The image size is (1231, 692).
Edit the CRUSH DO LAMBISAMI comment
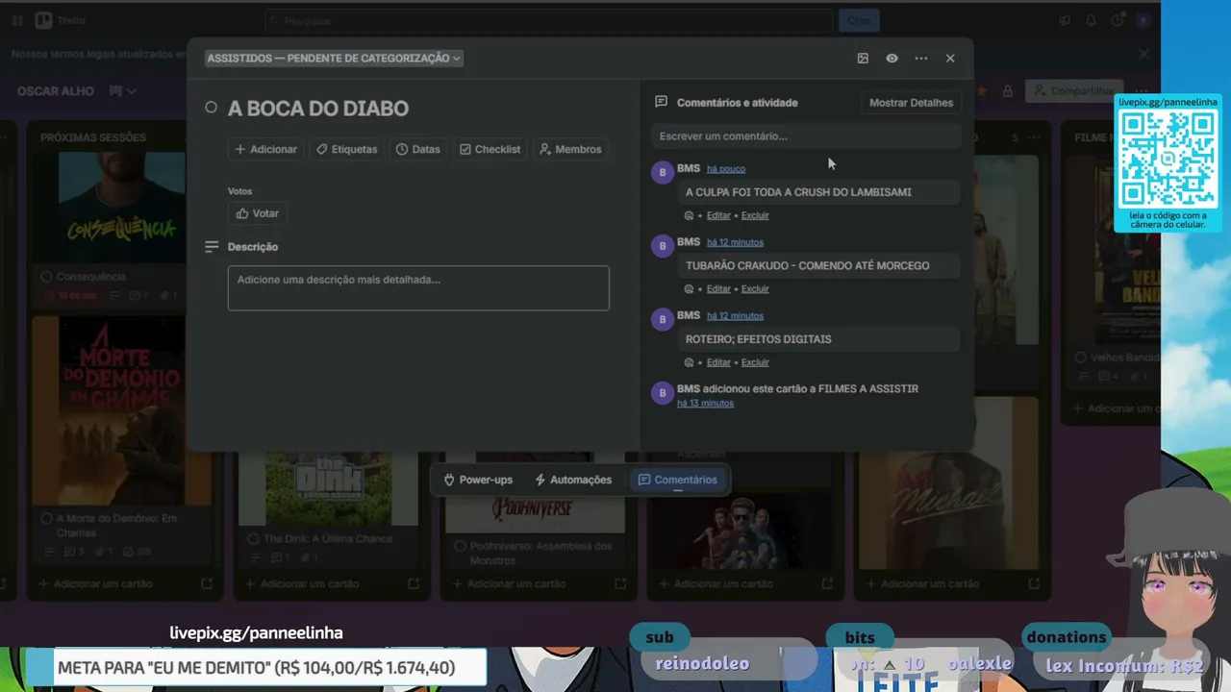718,215
